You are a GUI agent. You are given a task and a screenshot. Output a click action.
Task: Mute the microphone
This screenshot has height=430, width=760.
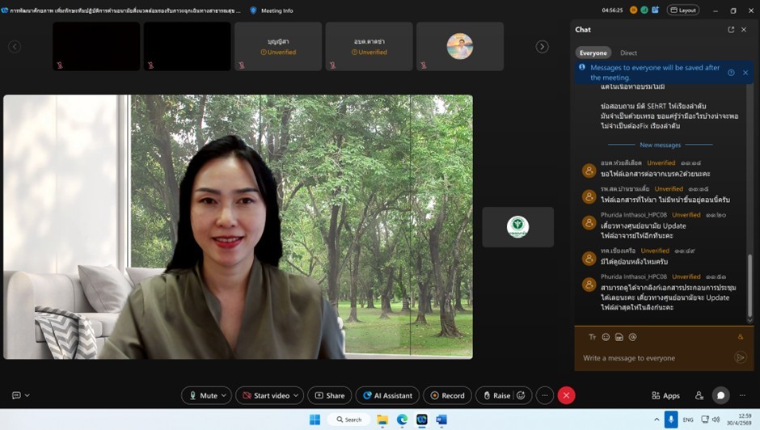[202, 395]
